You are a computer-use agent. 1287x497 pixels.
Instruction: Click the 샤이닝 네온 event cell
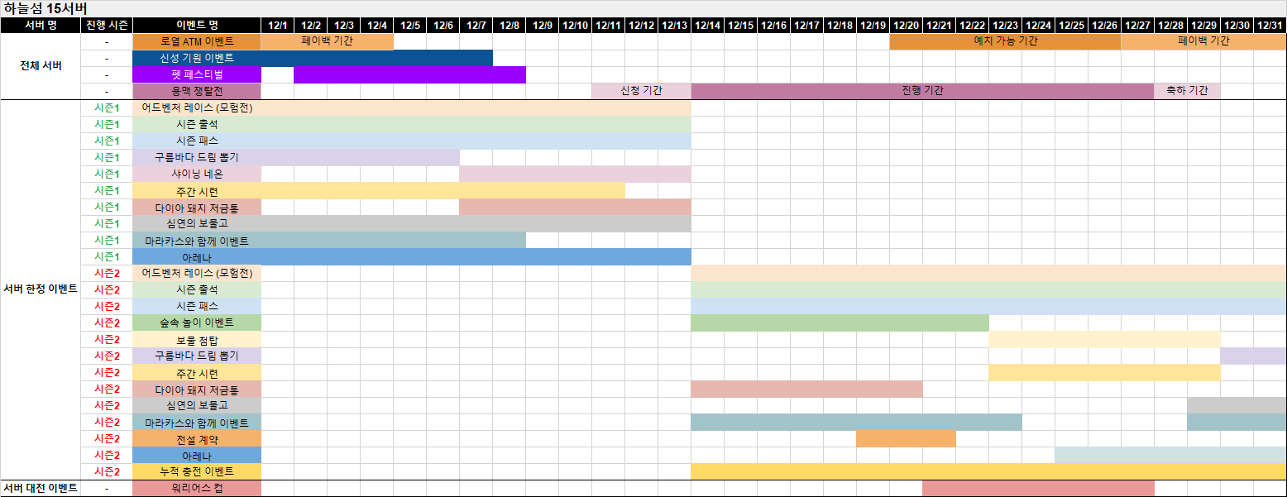coord(196,174)
